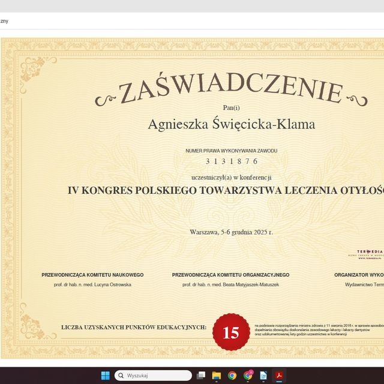Click the IV KONGRES POLSKIEGO TOWARZYSTWA conference title

pos(226,191)
